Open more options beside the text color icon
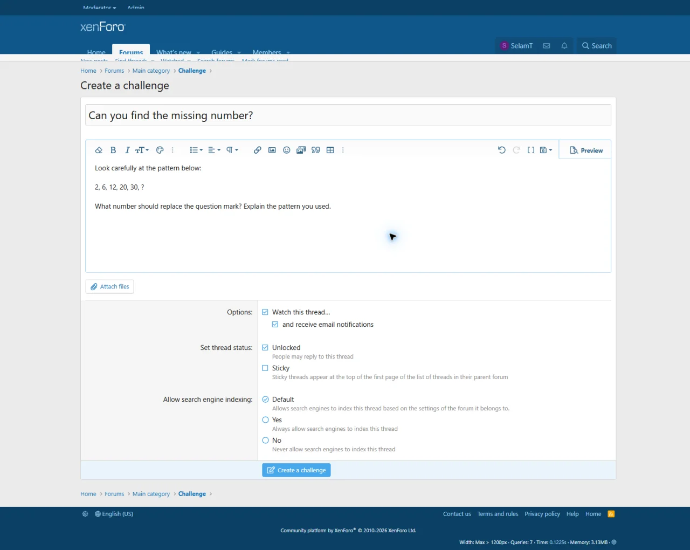This screenshot has height=550, width=690. click(172, 150)
